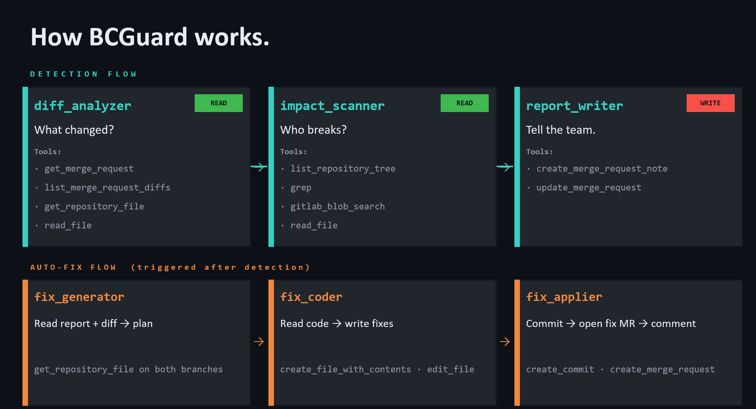Click the create_commit tool name
The image size is (756, 409).
[560, 370]
